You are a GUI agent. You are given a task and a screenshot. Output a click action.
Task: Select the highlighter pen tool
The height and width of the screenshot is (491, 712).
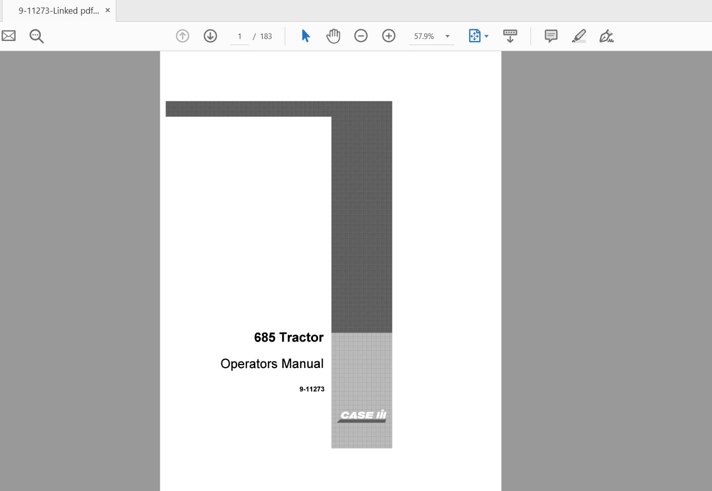[579, 36]
